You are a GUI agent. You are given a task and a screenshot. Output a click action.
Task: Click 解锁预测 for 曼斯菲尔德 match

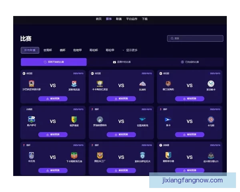tap(190, 170)
